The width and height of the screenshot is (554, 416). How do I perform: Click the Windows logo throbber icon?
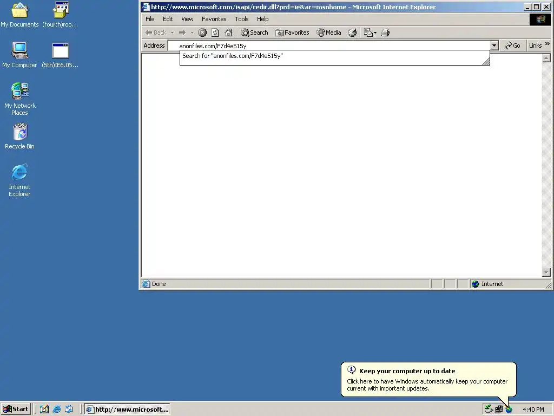pyautogui.click(x=540, y=19)
